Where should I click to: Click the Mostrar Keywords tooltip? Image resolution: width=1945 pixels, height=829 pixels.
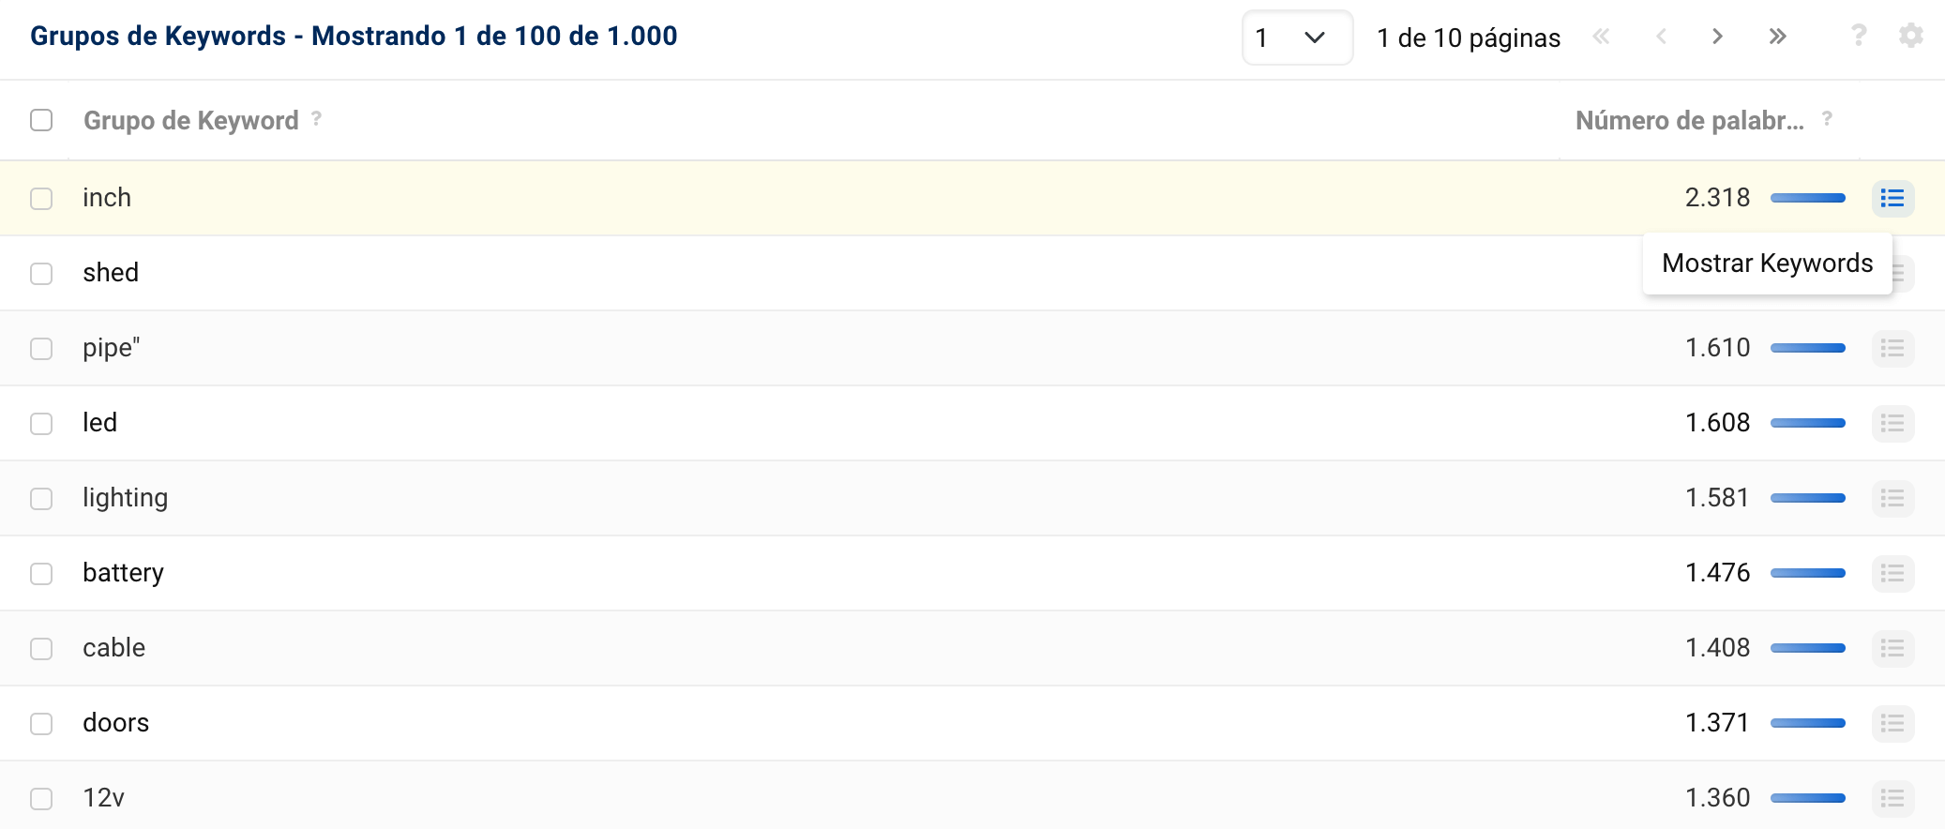[x=1767, y=264]
